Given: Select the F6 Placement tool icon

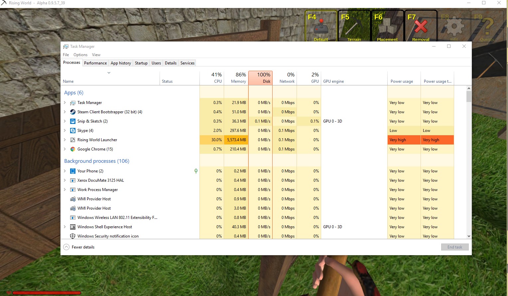Looking at the screenshot, I should (x=387, y=26).
